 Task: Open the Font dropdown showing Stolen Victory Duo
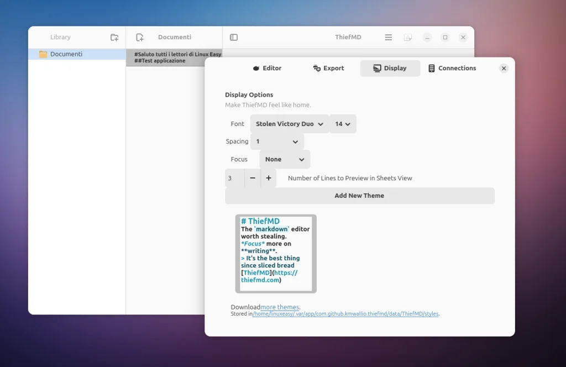pos(289,123)
